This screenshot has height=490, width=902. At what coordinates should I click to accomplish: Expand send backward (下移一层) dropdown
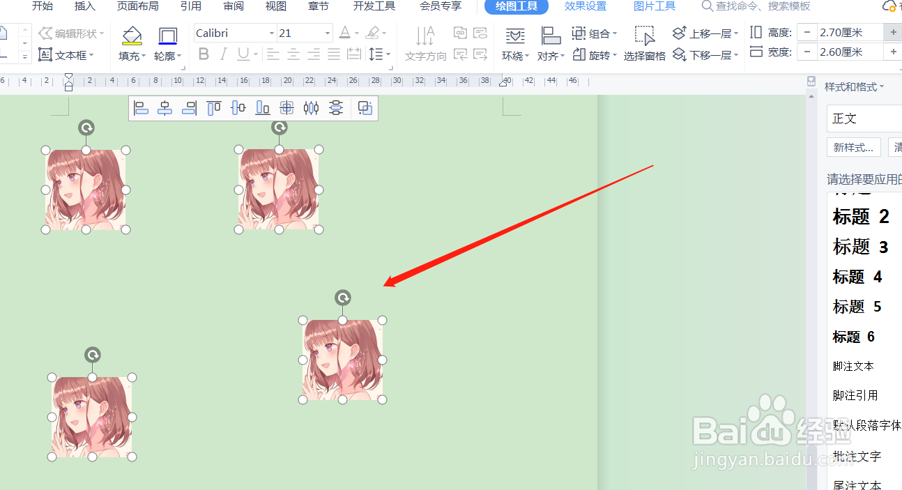pos(736,55)
